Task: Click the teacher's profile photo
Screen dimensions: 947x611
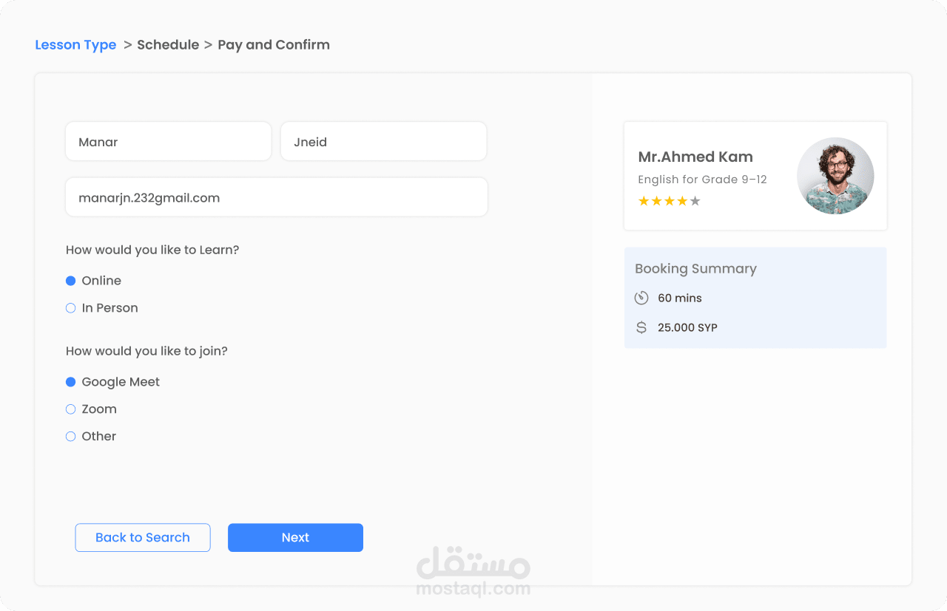Action: click(x=835, y=176)
